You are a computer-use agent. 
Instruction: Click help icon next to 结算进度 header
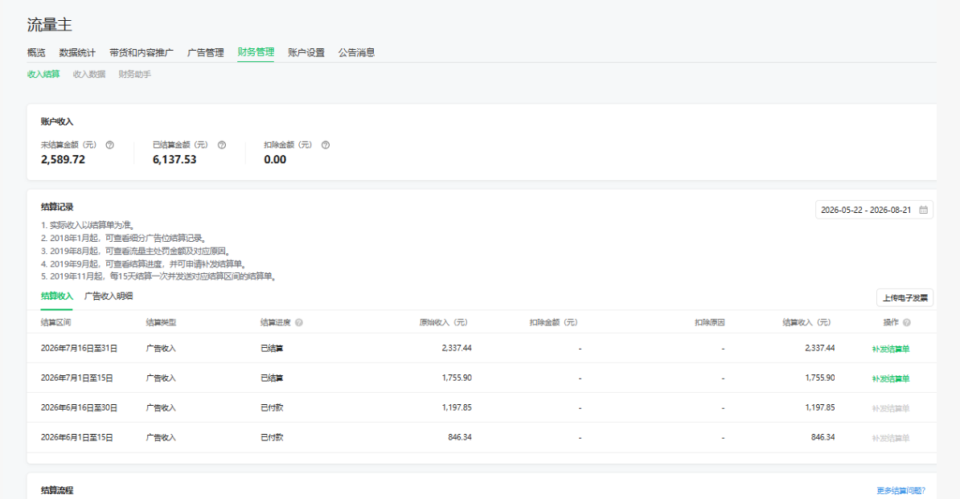click(x=299, y=322)
